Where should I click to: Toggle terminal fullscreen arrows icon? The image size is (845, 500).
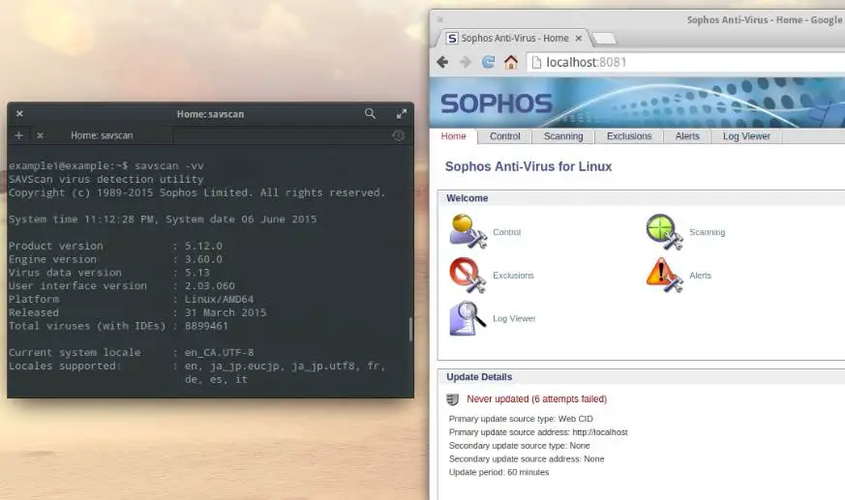coord(402,113)
